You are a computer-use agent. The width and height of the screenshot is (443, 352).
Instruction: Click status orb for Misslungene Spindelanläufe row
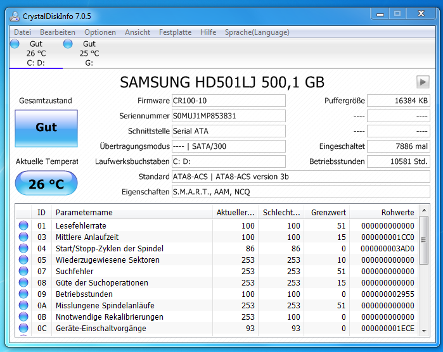pyautogui.click(x=23, y=305)
